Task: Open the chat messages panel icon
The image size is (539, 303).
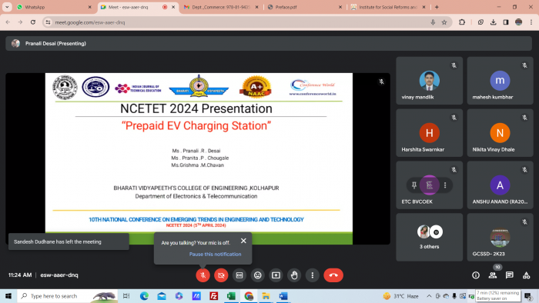Action: (x=510, y=275)
